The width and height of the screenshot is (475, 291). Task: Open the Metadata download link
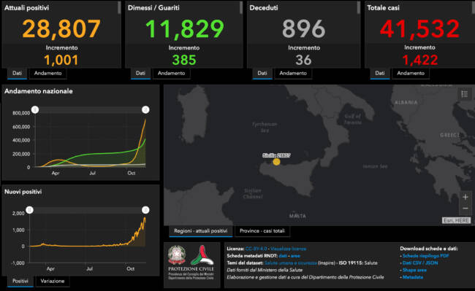pyautogui.click(x=413, y=277)
